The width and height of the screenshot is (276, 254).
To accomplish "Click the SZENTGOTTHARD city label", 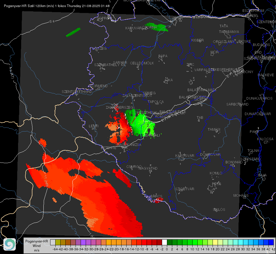I will point(77,92).
